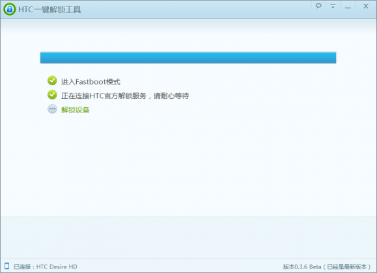Open the title bar dropdown menu arrow

333,6
